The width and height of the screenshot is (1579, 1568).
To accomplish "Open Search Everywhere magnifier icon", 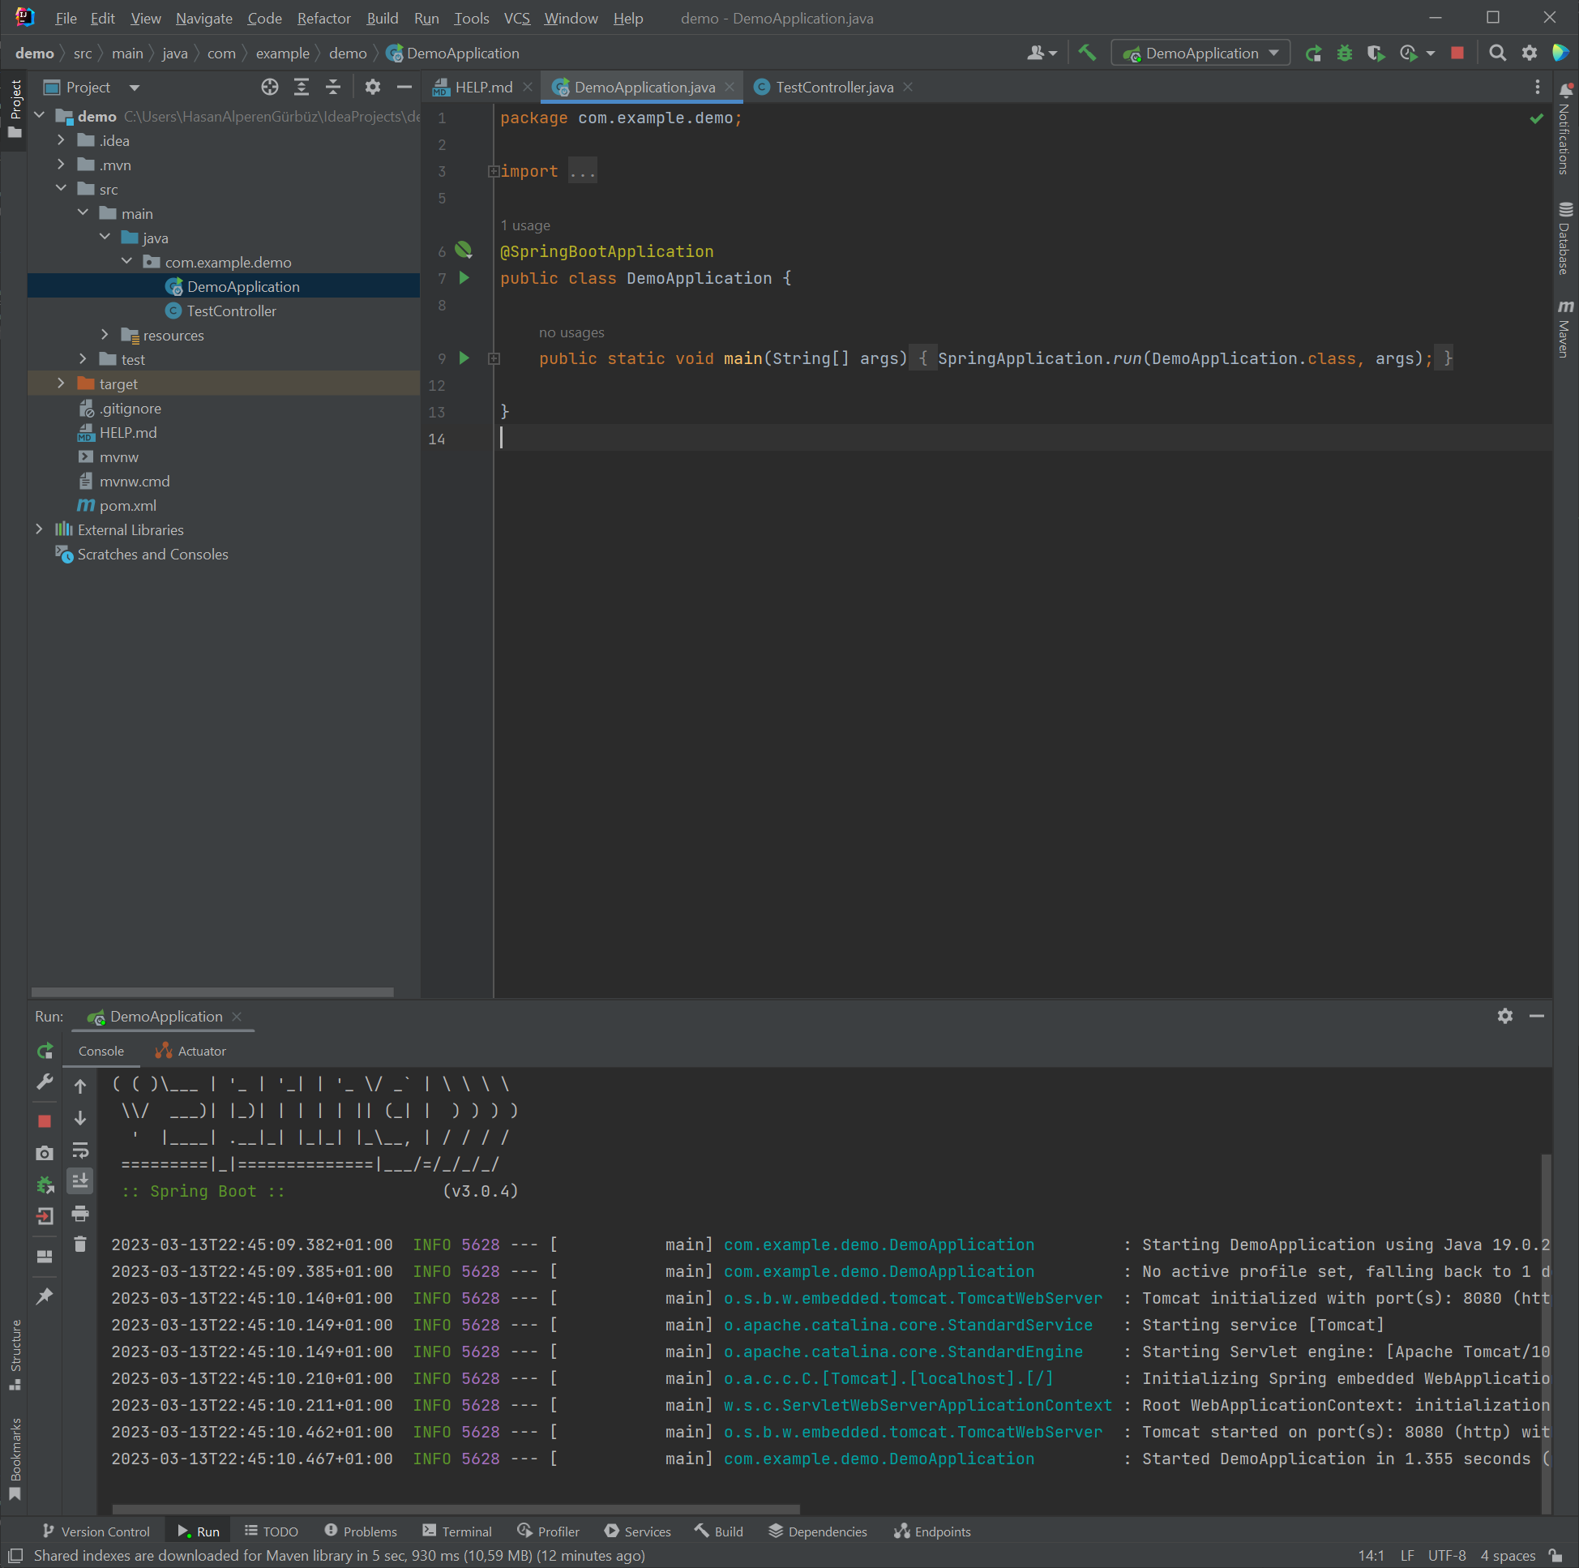I will point(1497,54).
